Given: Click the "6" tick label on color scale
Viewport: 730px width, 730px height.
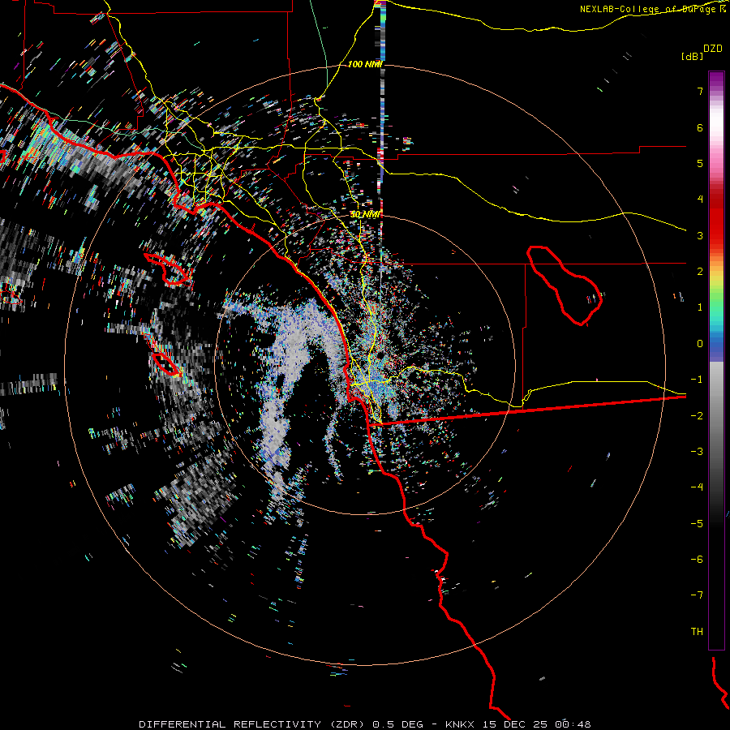Looking at the screenshot, I should [700, 127].
